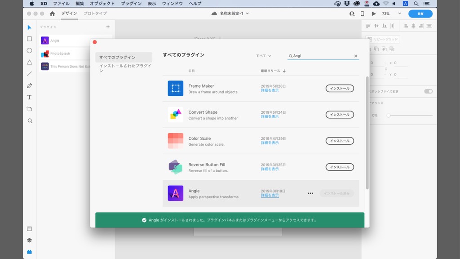The image size is (460, 259).
Task: Select the Text tool
Action: pos(29,97)
